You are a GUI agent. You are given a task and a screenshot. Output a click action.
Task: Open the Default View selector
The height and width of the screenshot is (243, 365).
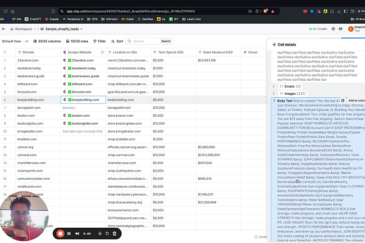(x=15, y=41)
